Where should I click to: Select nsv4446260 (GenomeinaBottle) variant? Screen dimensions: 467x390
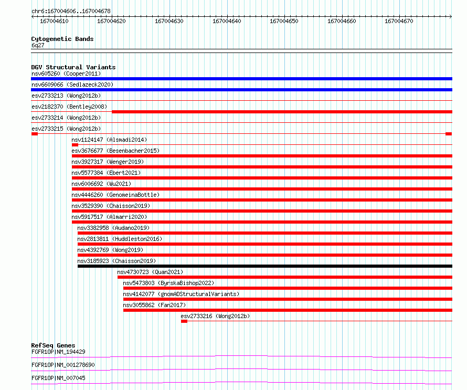point(115,195)
